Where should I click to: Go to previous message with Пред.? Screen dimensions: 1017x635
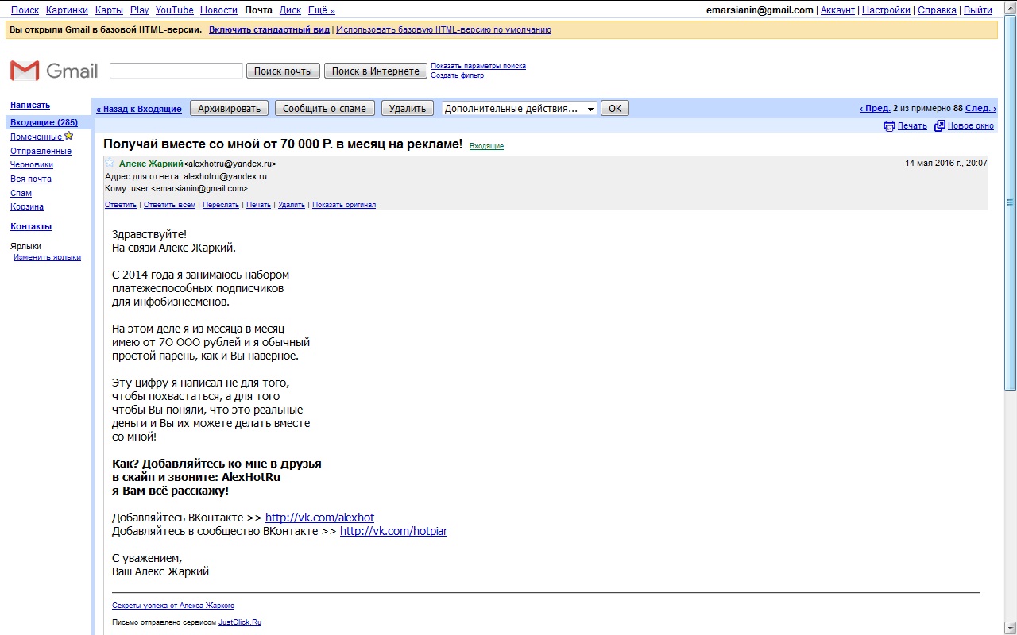pyautogui.click(x=875, y=108)
